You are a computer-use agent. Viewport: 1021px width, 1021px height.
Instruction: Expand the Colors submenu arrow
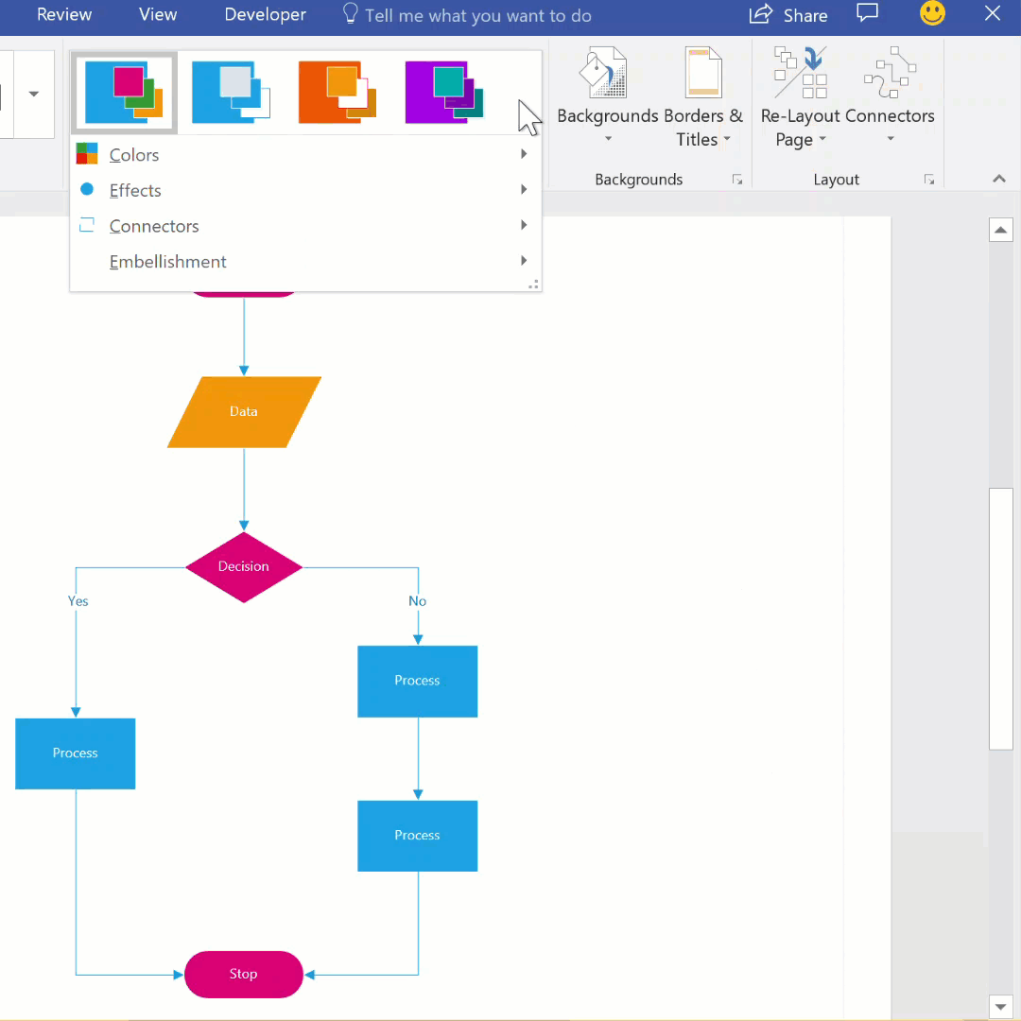point(524,153)
